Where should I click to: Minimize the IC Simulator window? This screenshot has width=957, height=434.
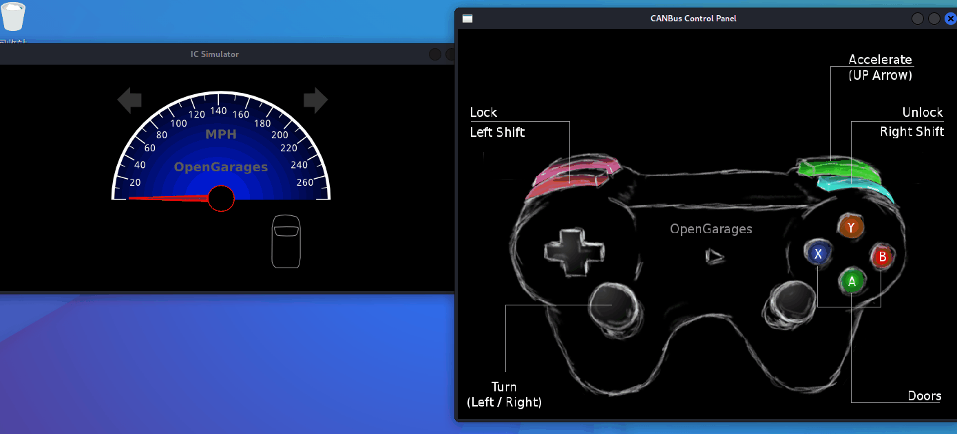tap(435, 54)
